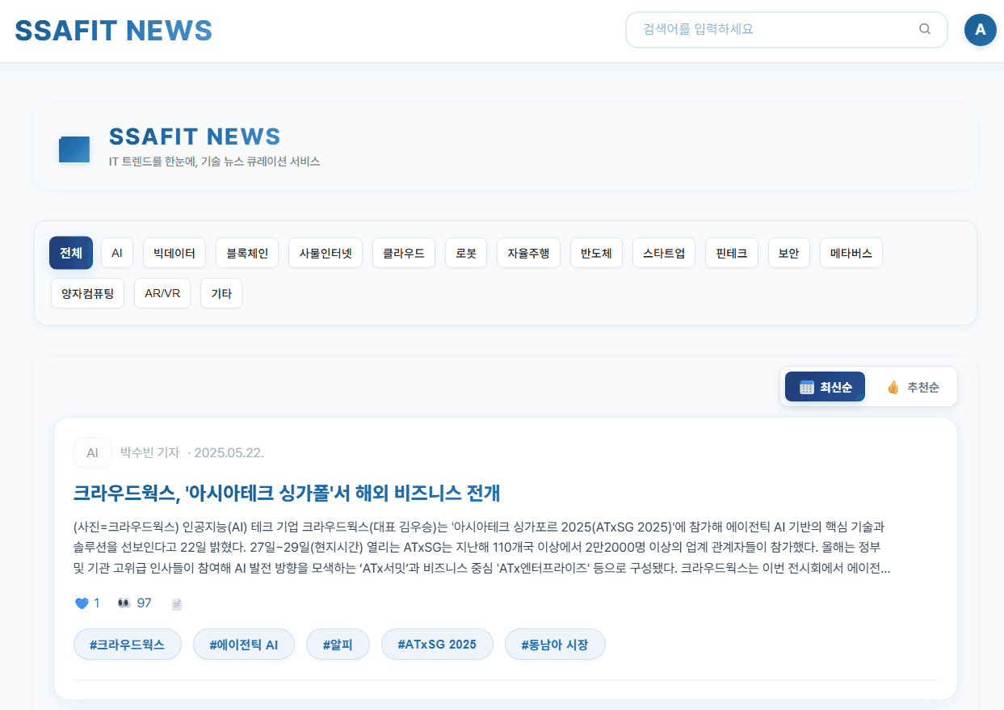Open the profile avatar marked A

pyautogui.click(x=980, y=30)
